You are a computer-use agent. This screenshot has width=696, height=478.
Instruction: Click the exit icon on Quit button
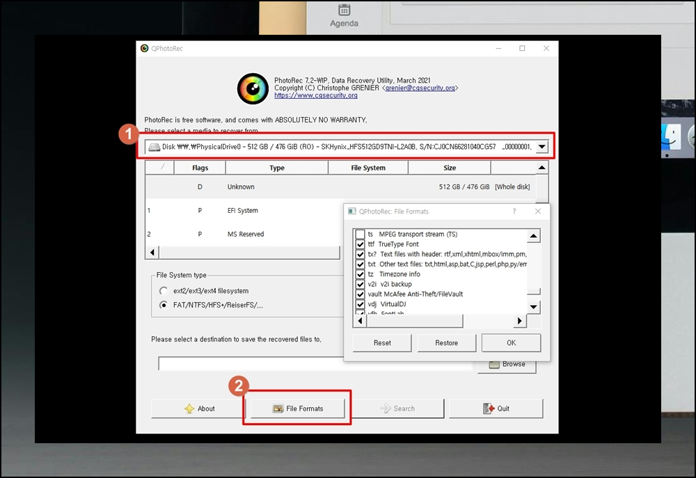(x=489, y=408)
